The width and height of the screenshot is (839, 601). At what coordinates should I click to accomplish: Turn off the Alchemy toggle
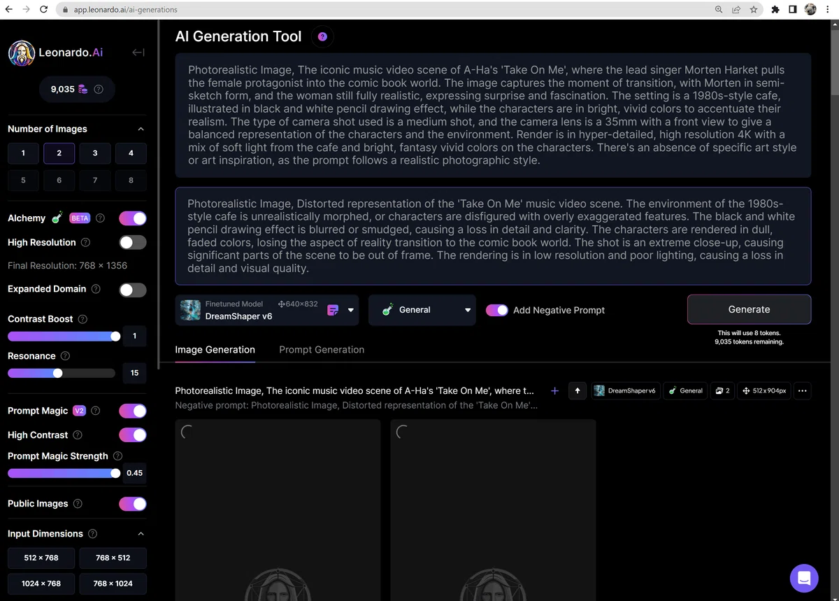click(133, 218)
